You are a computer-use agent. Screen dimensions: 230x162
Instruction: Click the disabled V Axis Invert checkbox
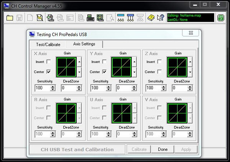tap(159, 107)
